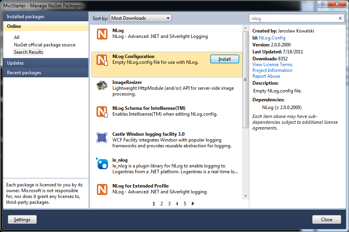349x232 pixels.
Task: Click the package list scroll up arrow
Action: click(245, 28)
